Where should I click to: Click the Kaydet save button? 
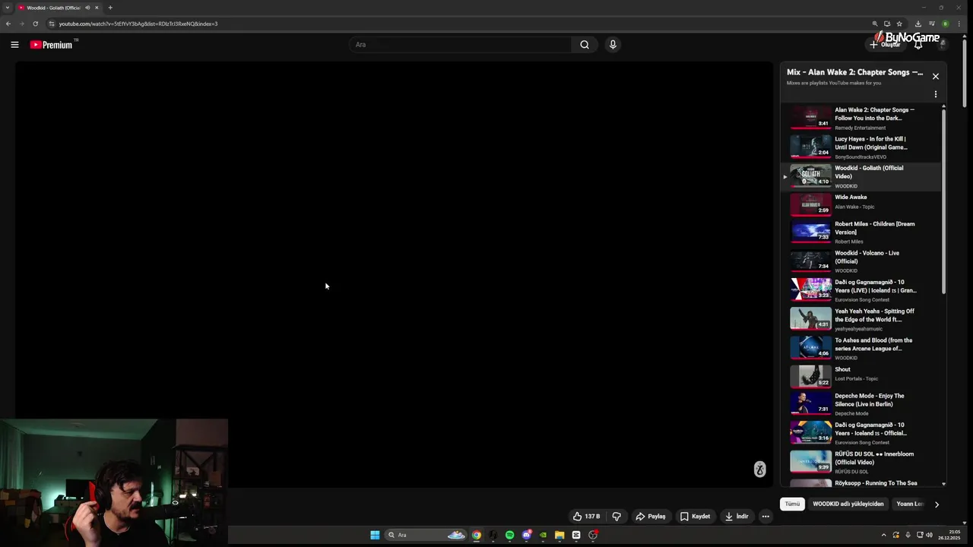pyautogui.click(x=695, y=517)
